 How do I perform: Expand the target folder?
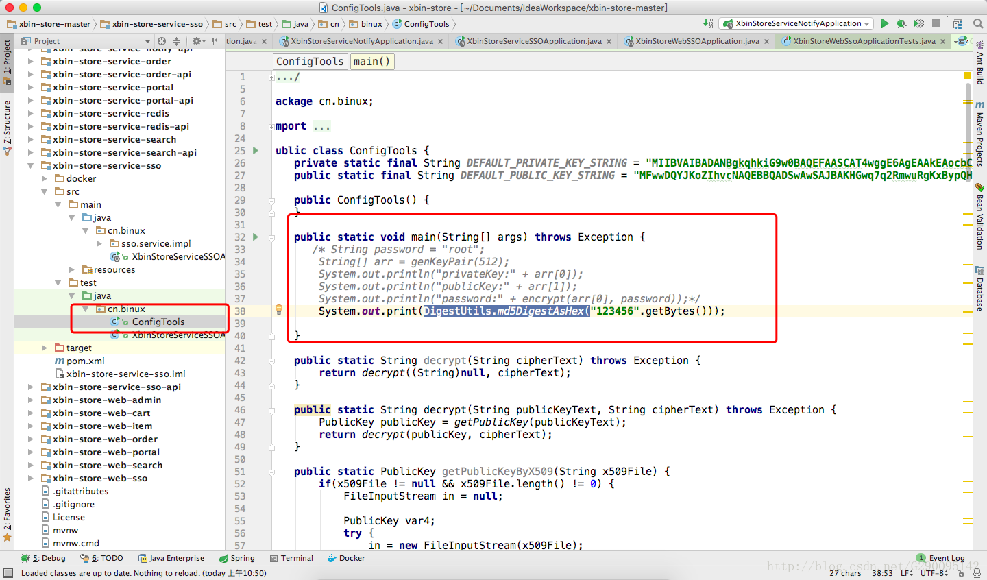44,348
